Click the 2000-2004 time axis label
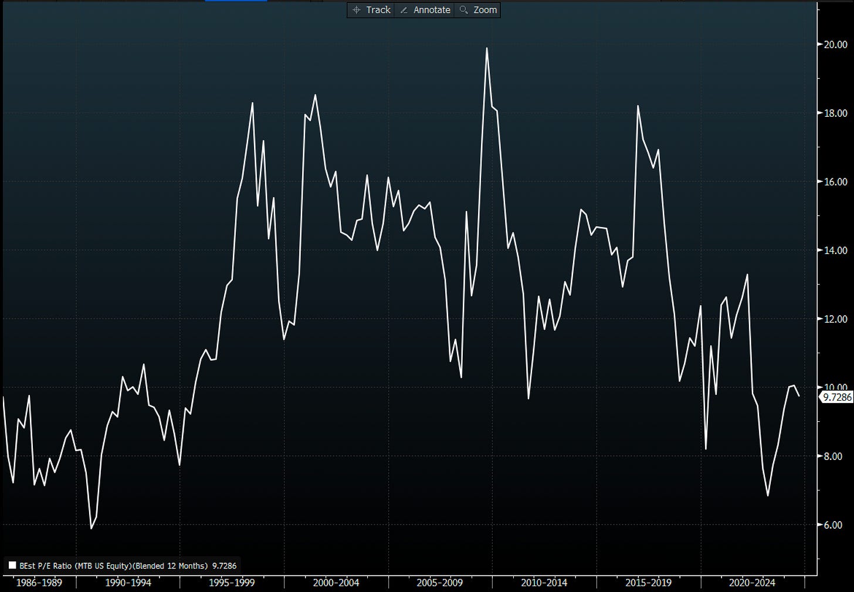The width and height of the screenshot is (854, 592). (x=336, y=583)
